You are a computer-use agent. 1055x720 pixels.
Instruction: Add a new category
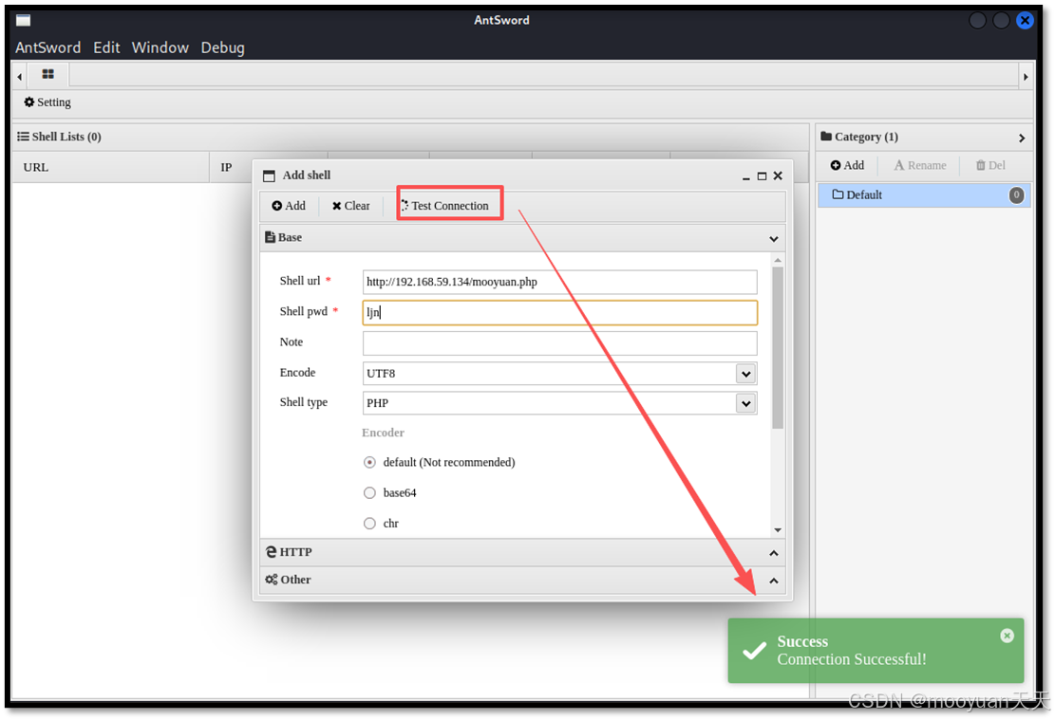(847, 165)
